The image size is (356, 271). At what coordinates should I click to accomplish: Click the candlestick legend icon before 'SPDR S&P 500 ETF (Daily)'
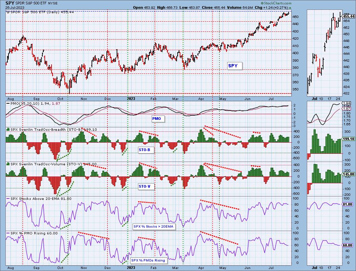8,12
